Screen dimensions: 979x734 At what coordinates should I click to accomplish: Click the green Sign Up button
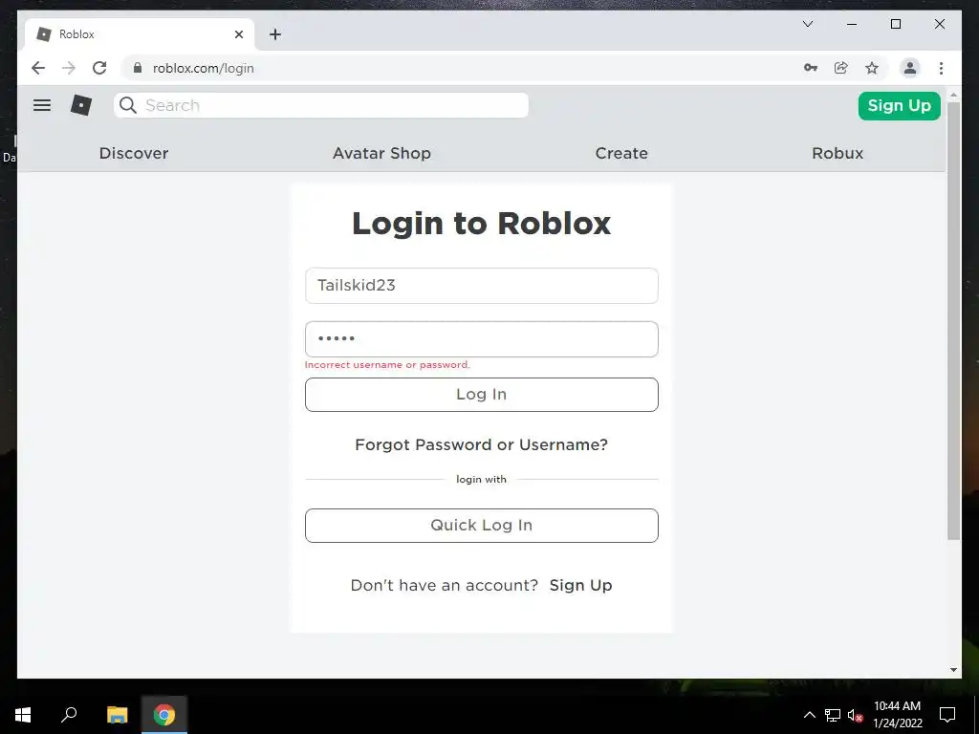point(899,105)
